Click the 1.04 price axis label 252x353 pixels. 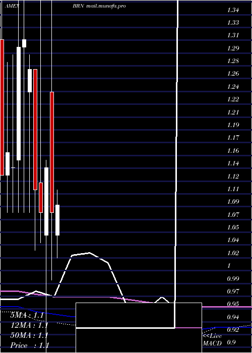tap(233, 240)
